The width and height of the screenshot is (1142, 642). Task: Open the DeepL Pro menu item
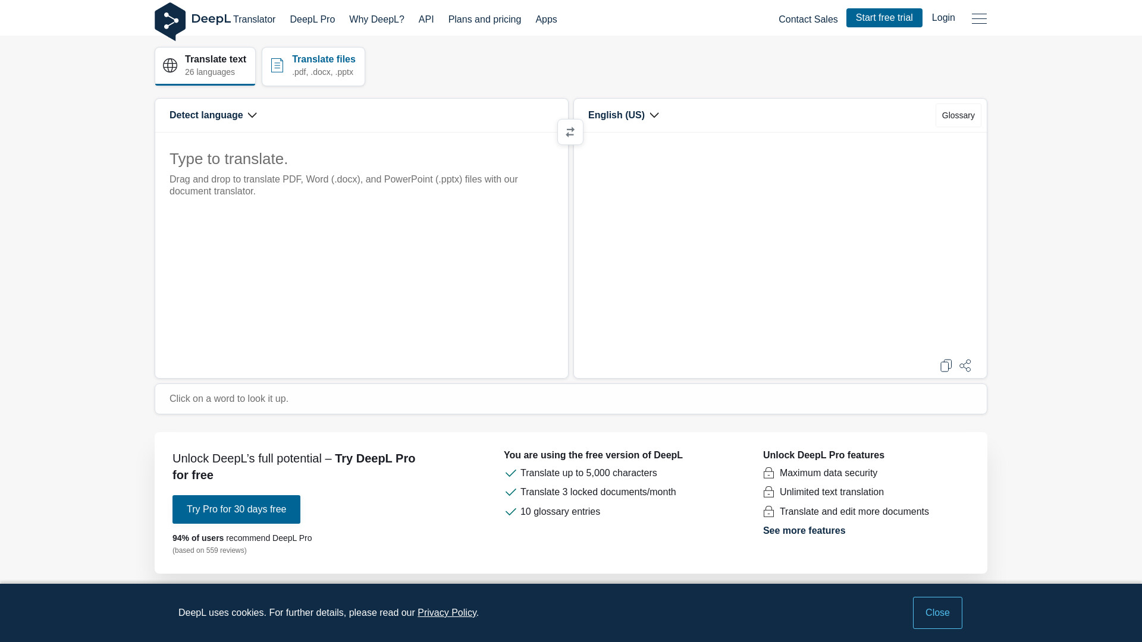pos(312,20)
